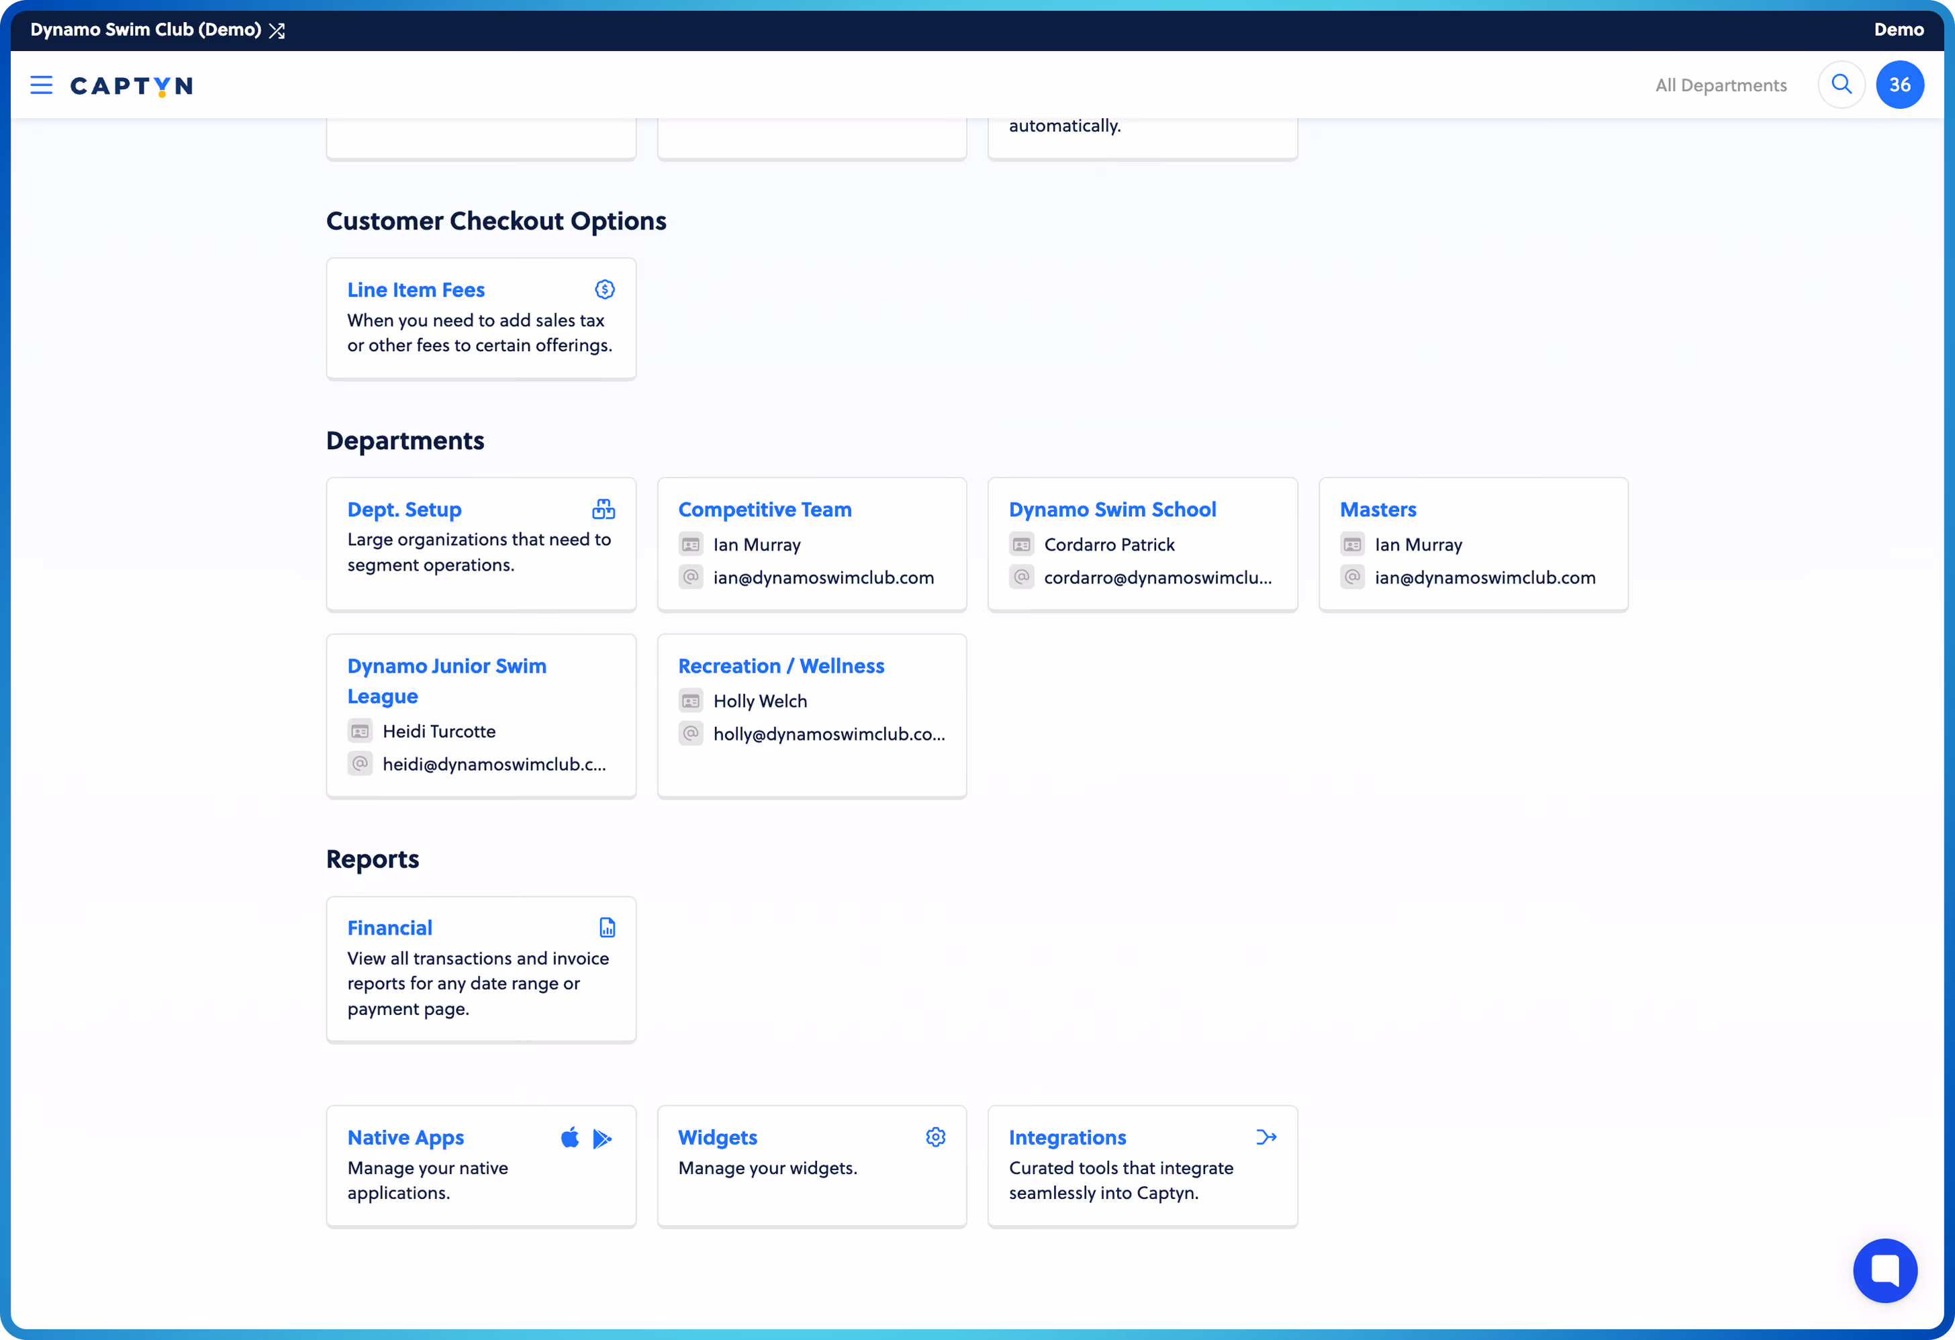Viewport: 1955px width, 1340px height.
Task: Click email icon in Dynamo Swim School card
Action: click(1021, 577)
